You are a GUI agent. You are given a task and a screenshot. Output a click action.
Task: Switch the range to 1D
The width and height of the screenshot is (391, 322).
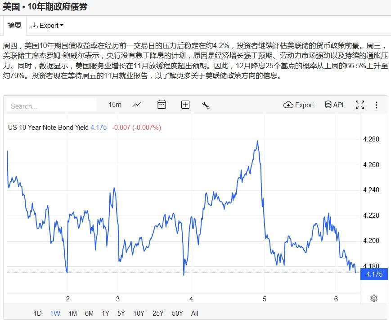tap(37, 313)
